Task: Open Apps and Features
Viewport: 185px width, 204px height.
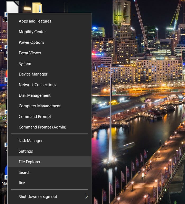Action: 35,21
